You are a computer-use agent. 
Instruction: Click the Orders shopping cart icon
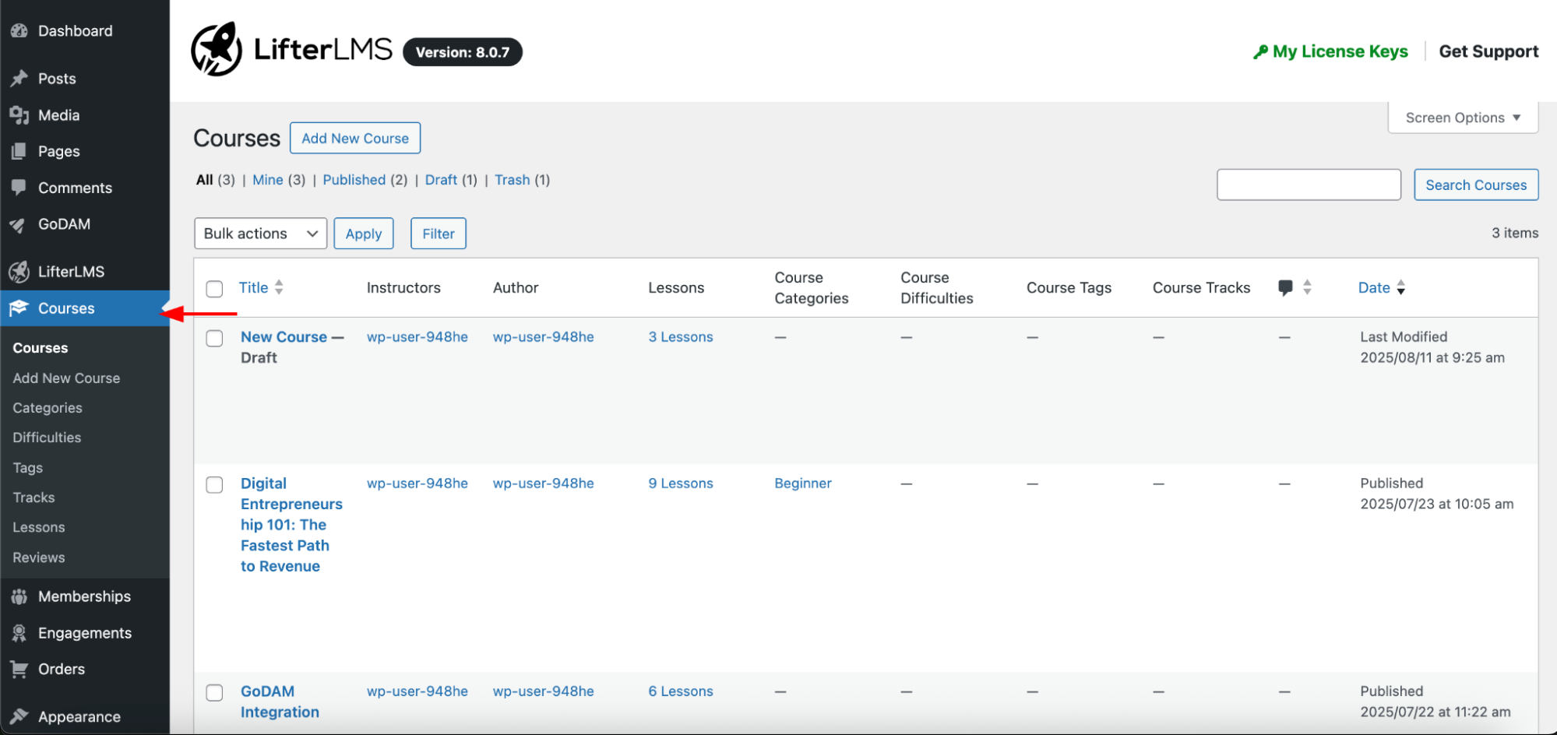click(19, 670)
